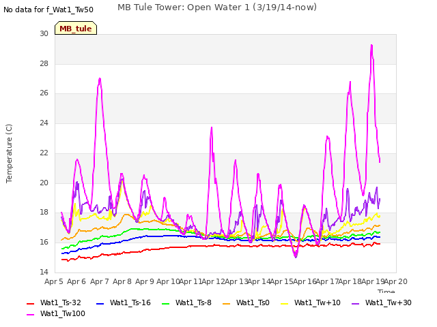
Task: Click the y-axis value 26
Action: [44, 93]
